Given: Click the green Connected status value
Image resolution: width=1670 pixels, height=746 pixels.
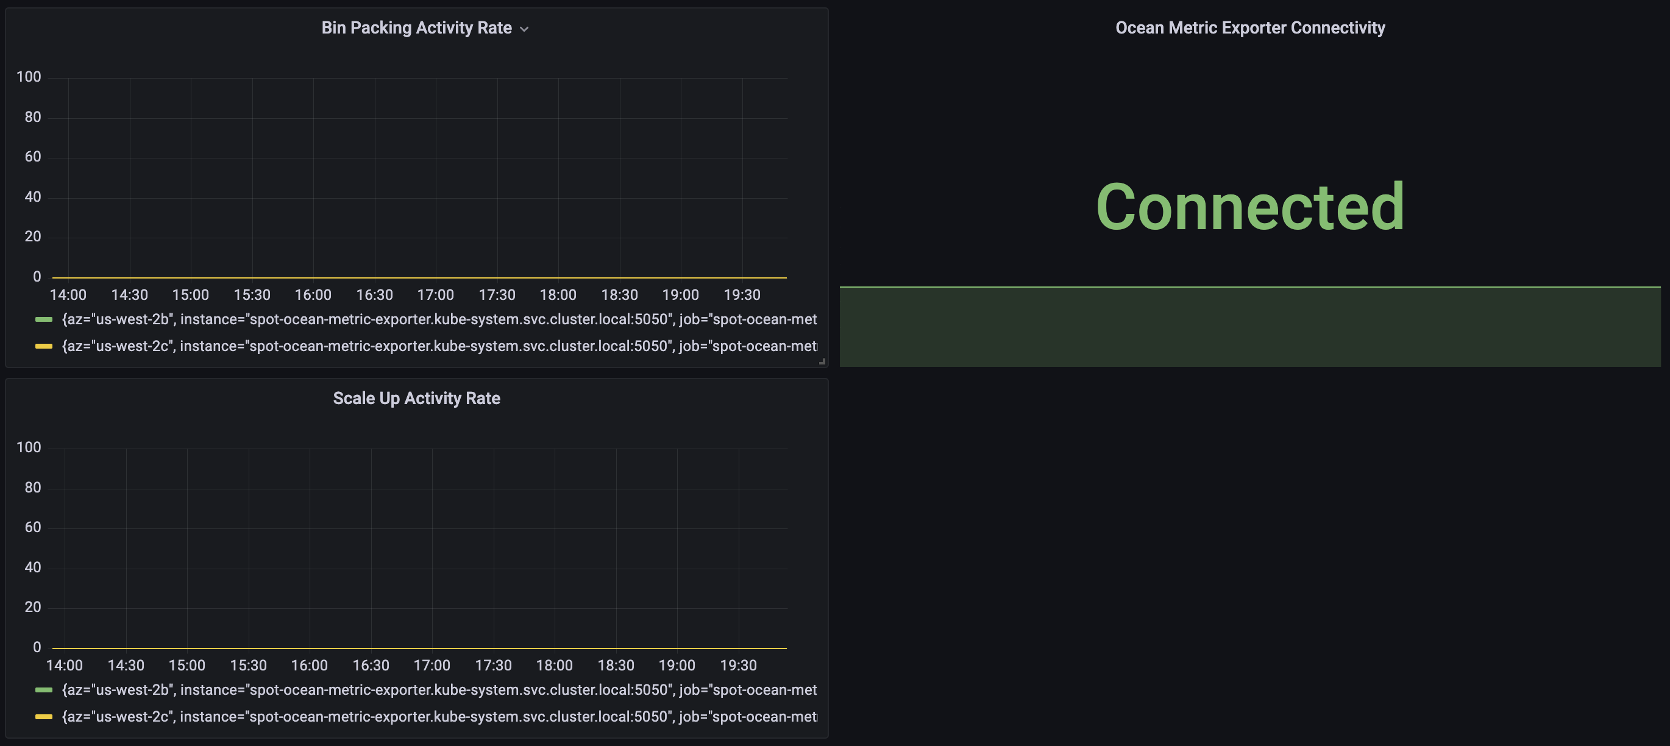Looking at the screenshot, I should [x=1249, y=207].
